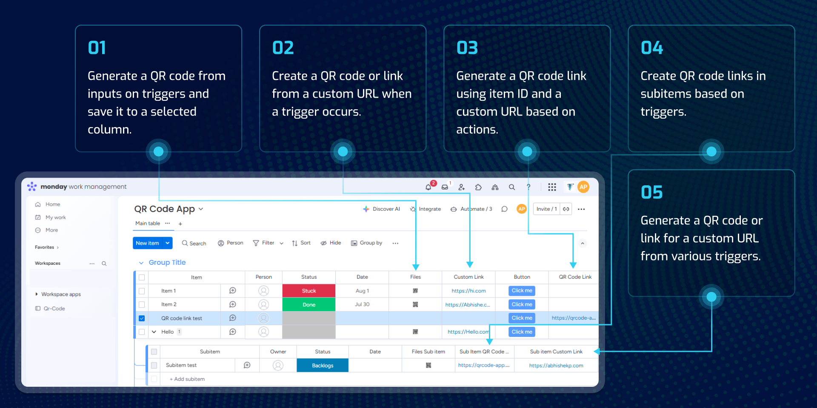Open the inbox tray icon
This screenshot has height=408, width=817.
[445, 187]
